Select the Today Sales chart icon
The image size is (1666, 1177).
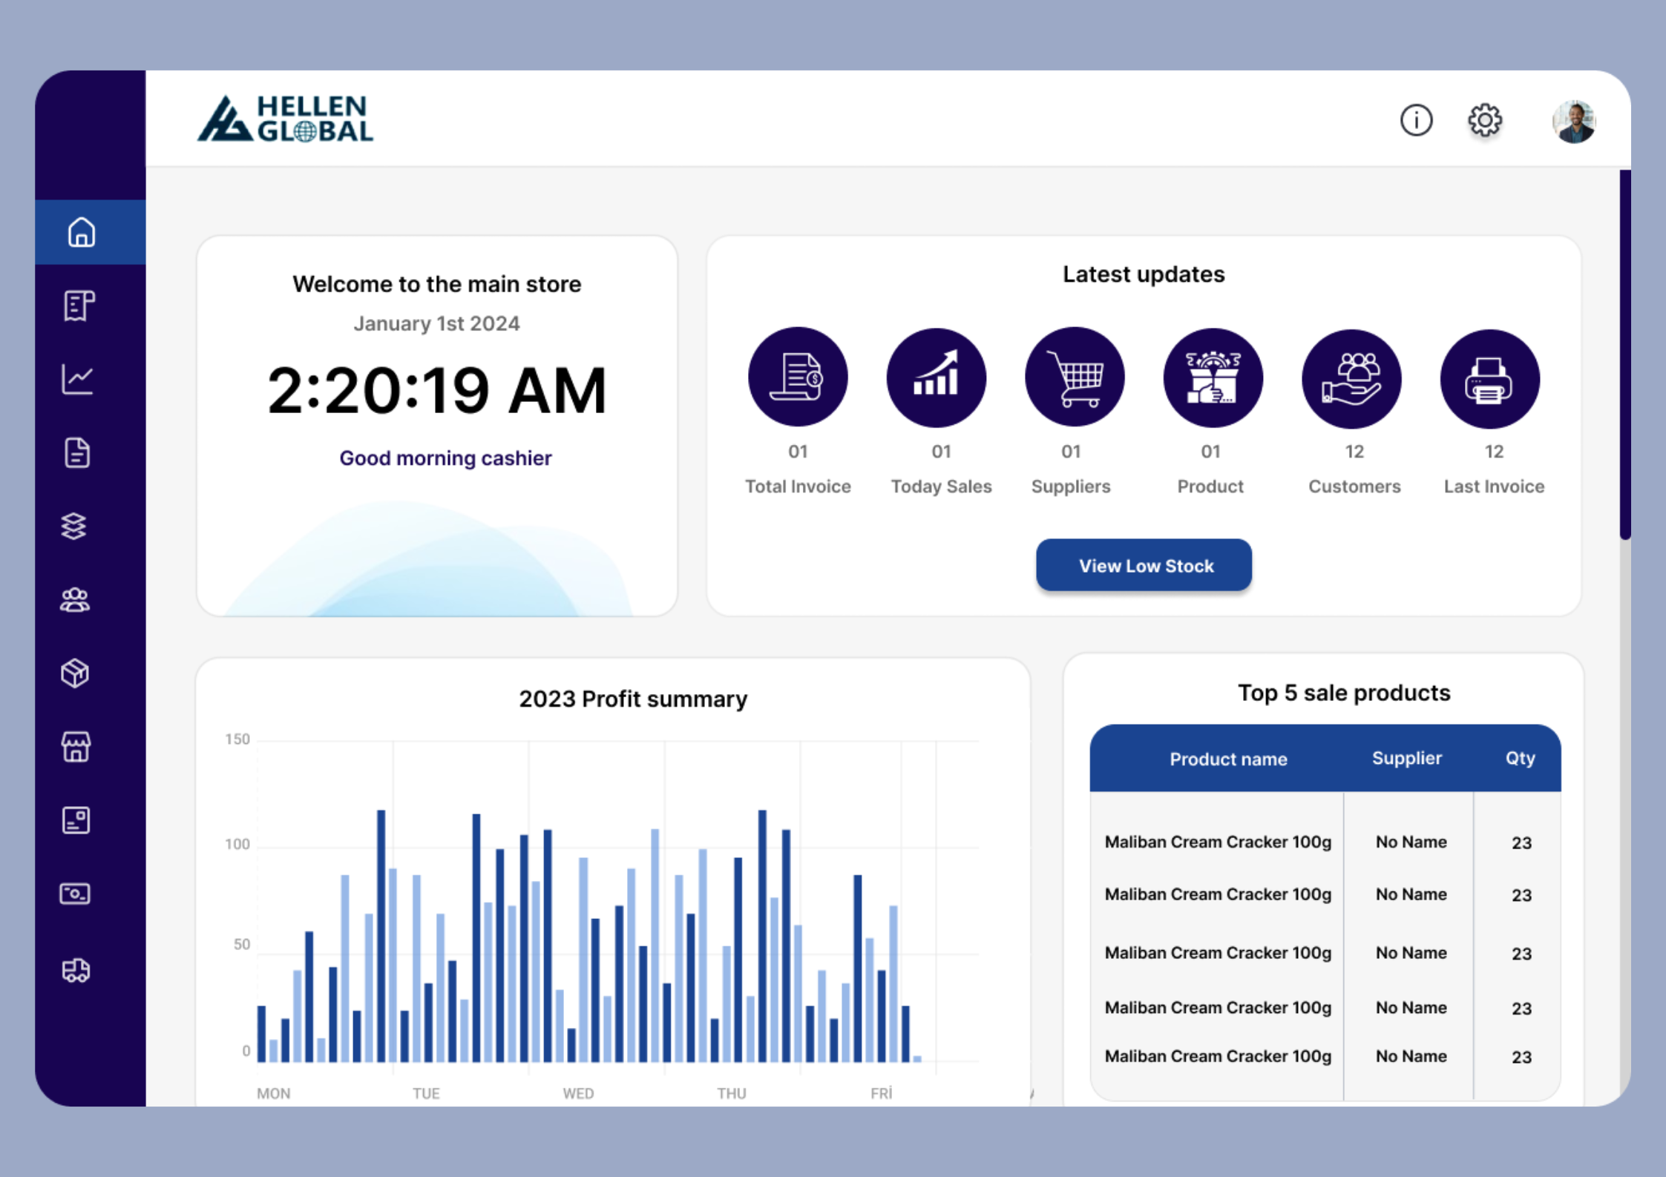point(936,378)
